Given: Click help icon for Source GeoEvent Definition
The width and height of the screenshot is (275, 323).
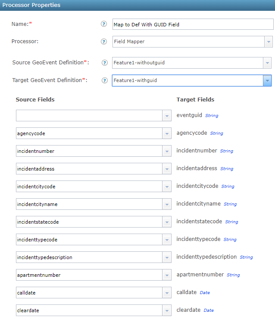Looking at the screenshot, I should 105,63.
